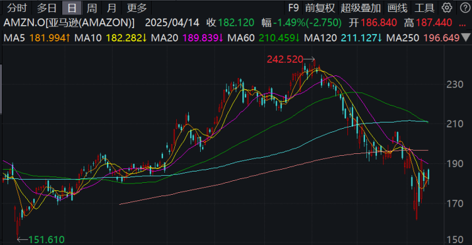The width and height of the screenshot is (472, 245).
Task: Click the AMZN.O 亚马逊 stock name
Action: pos(69,23)
